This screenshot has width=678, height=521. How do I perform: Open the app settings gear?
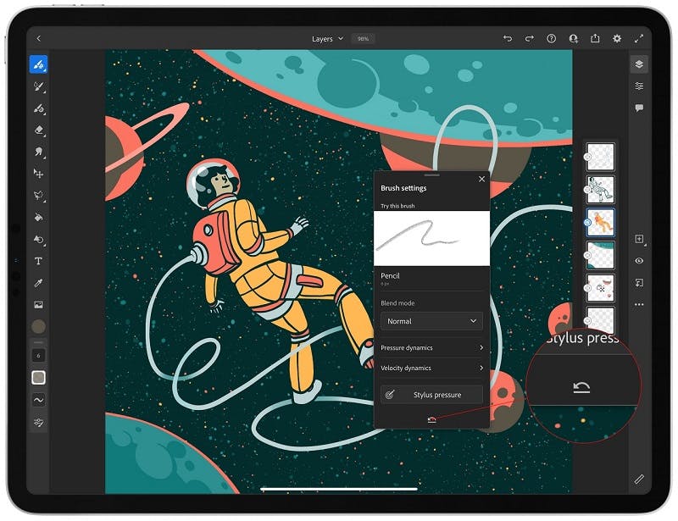tap(617, 38)
